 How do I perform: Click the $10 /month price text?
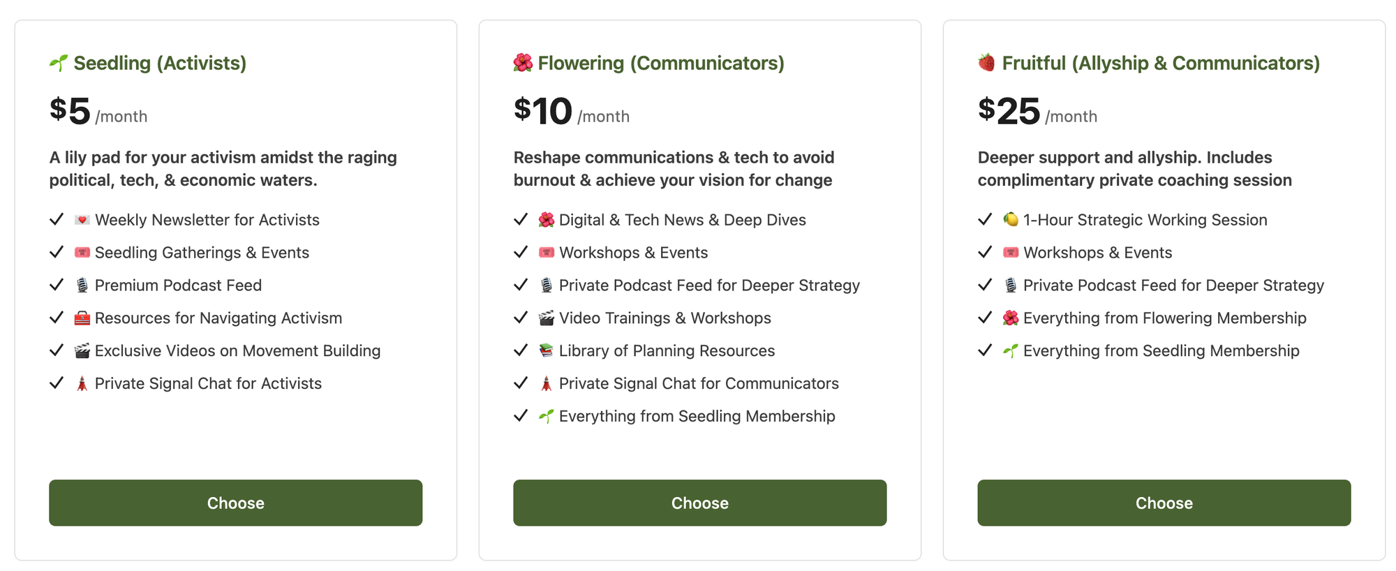(x=572, y=111)
